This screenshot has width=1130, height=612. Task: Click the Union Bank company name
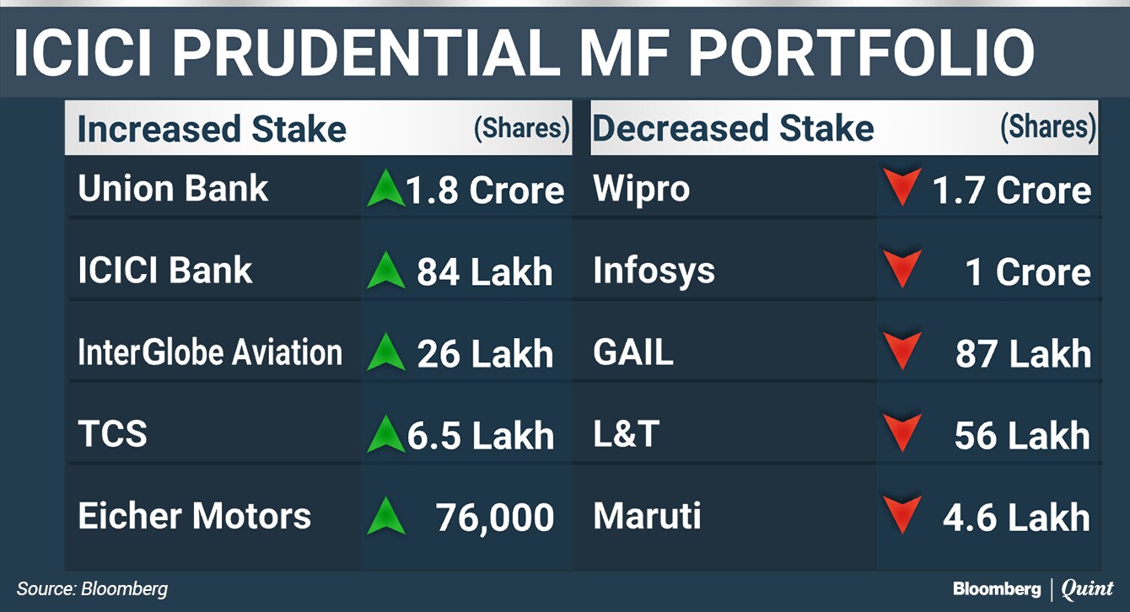point(173,189)
